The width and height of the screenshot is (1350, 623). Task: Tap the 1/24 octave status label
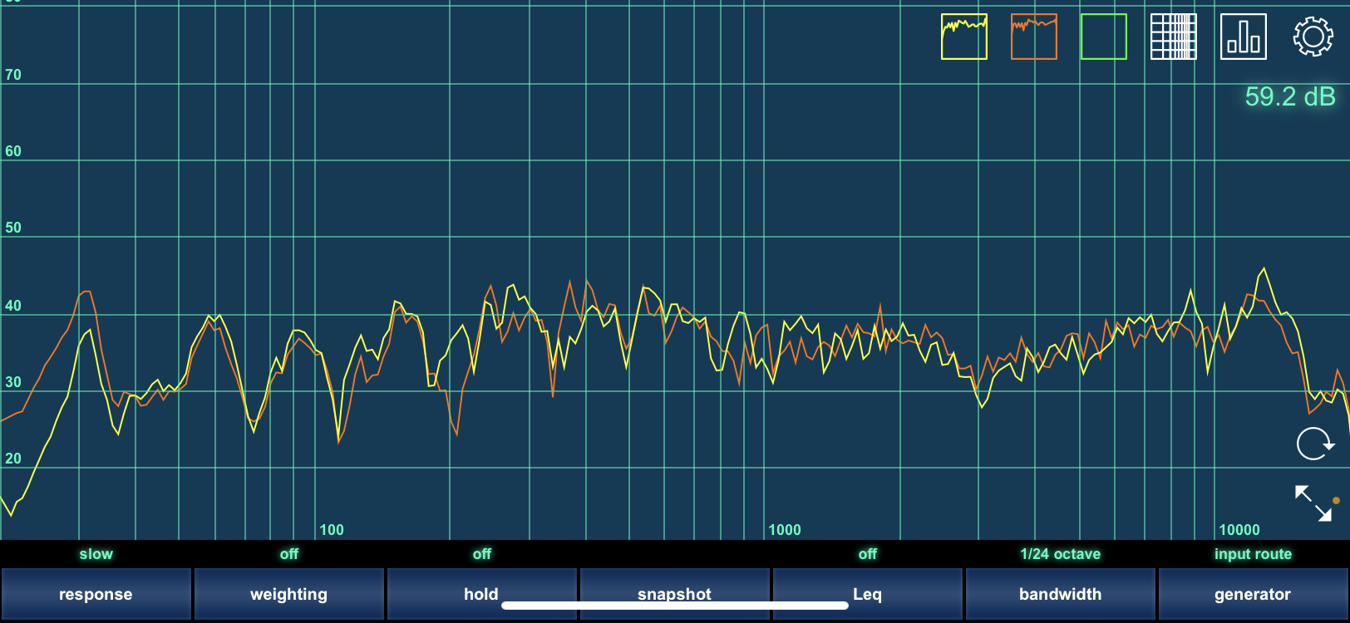tap(1060, 554)
